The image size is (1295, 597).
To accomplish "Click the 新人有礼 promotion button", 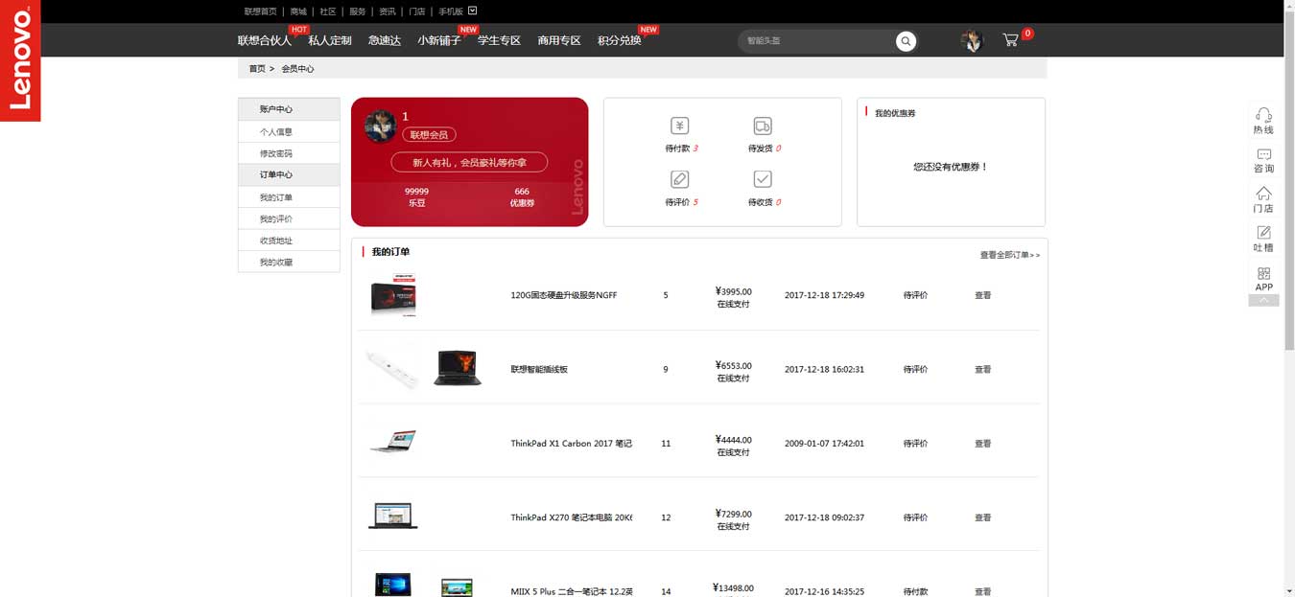I will coord(469,163).
